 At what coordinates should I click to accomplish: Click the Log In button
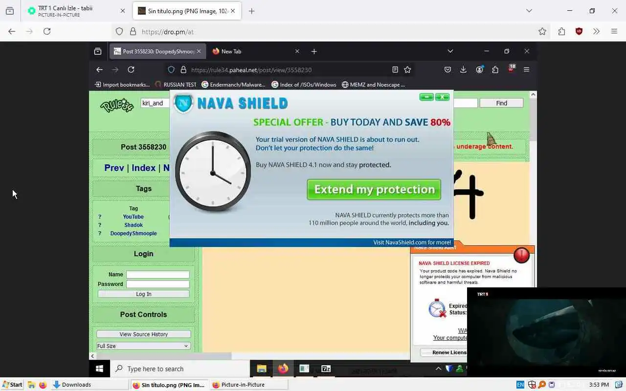pos(143,294)
